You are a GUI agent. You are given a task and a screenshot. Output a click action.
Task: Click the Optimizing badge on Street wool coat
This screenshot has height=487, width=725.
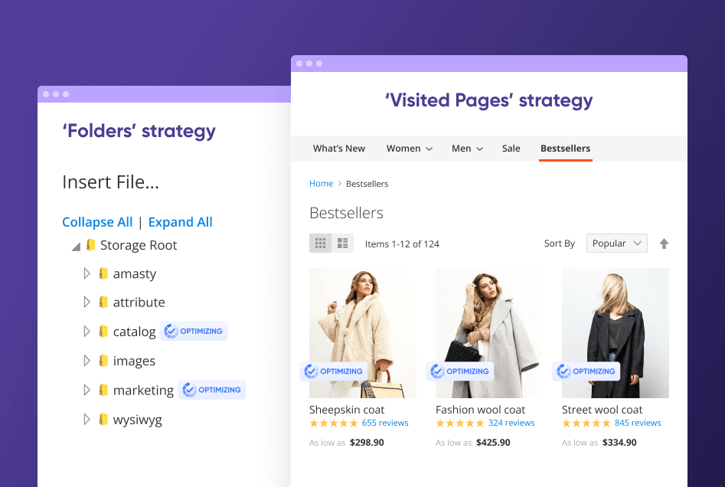coord(586,371)
